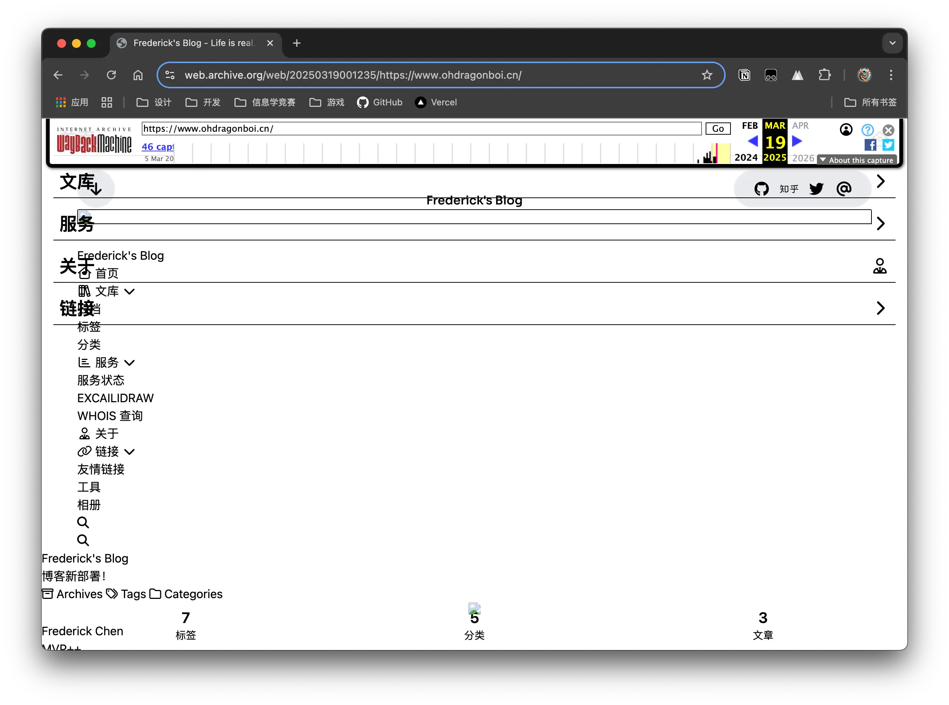Expand the 文库 large heading chevron
The image size is (949, 705).
pos(880,181)
